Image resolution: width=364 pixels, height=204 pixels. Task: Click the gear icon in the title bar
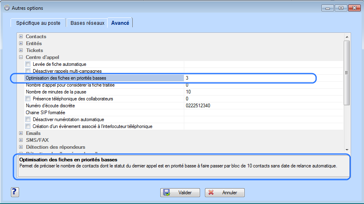[x=7, y=8]
